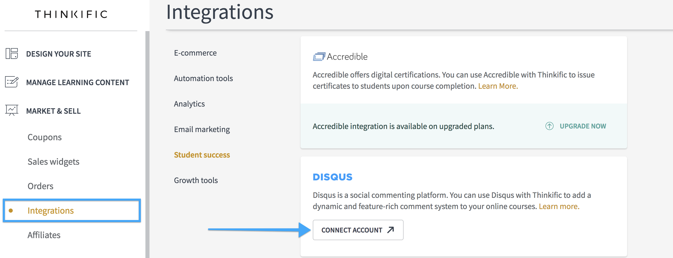Open Manage Learning Content section
The image size is (673, 258).
[78, 82]
